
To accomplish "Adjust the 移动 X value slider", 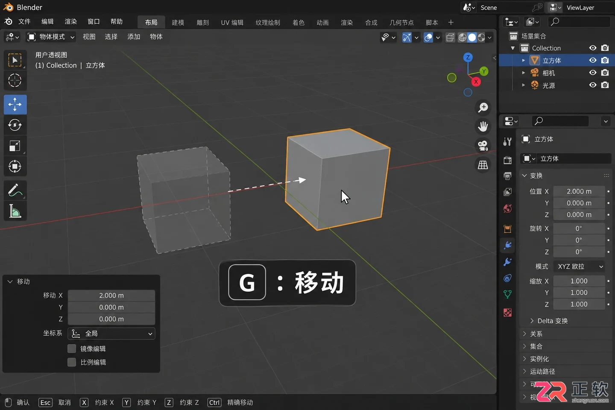I will [x=111, y=296].
